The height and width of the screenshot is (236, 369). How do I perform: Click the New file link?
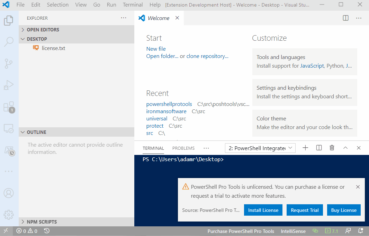point(156,49)
